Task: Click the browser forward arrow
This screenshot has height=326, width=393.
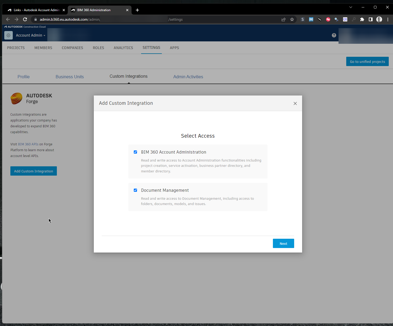Action: click(x=16, y=19)
